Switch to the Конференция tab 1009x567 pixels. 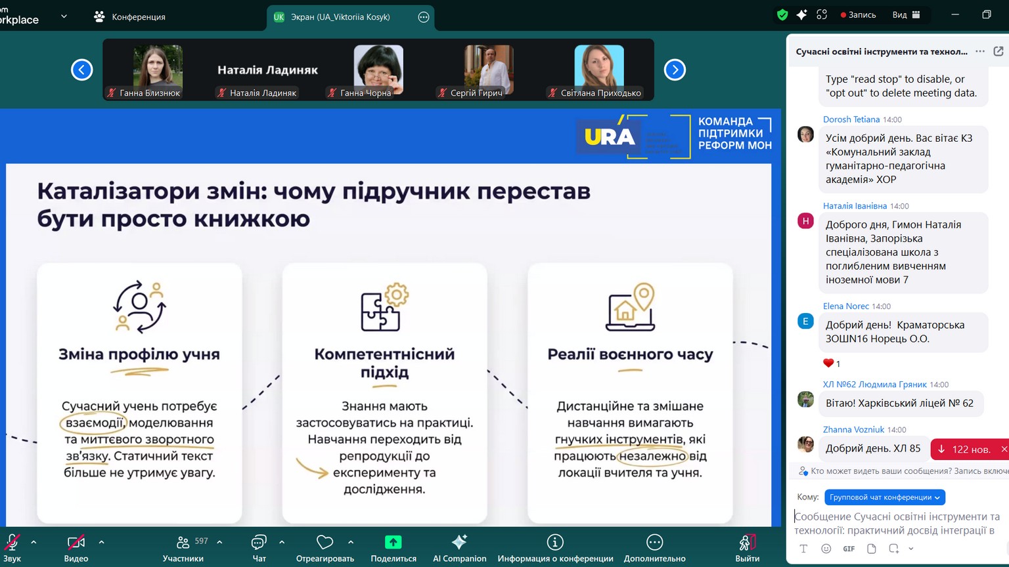point(130,17)
